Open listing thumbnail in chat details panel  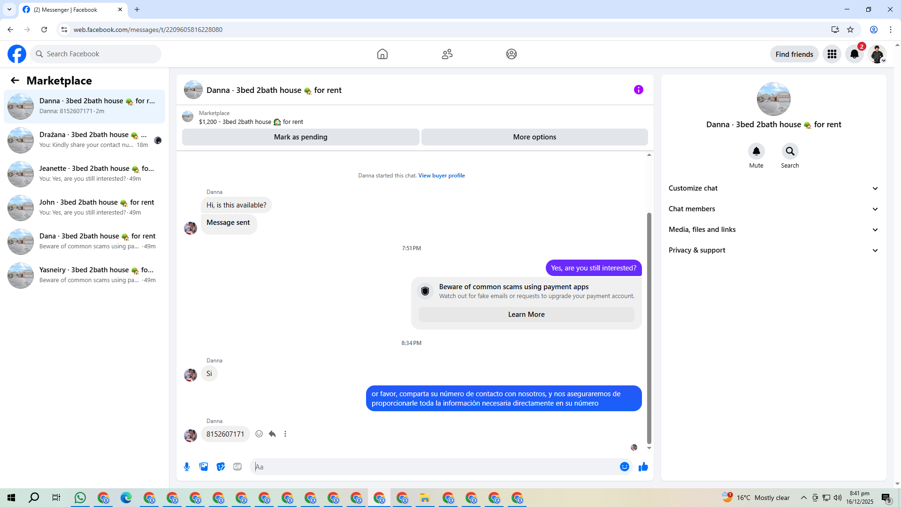pos(774,99)
